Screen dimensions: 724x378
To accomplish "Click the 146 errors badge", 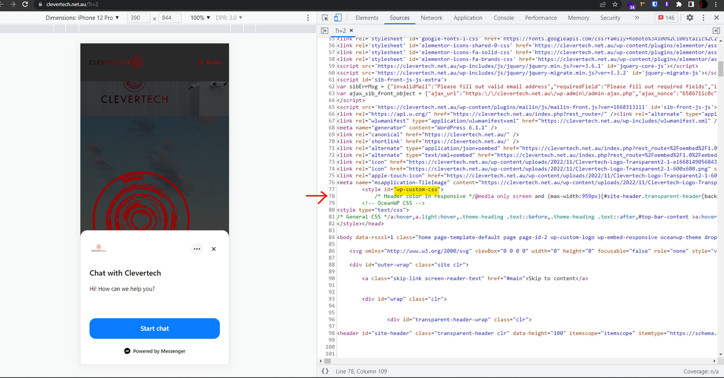I will (x=667, y=18).
